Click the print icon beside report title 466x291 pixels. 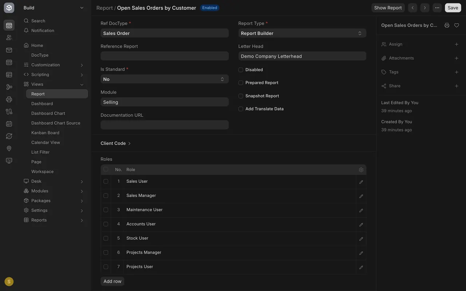click(x=447, y=25)
